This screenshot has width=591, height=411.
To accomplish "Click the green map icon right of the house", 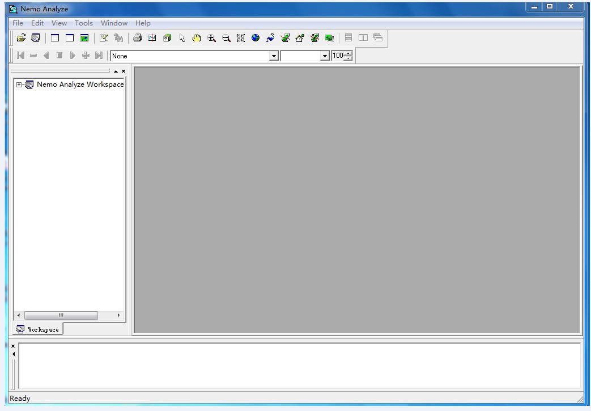I will coord(314,38).
